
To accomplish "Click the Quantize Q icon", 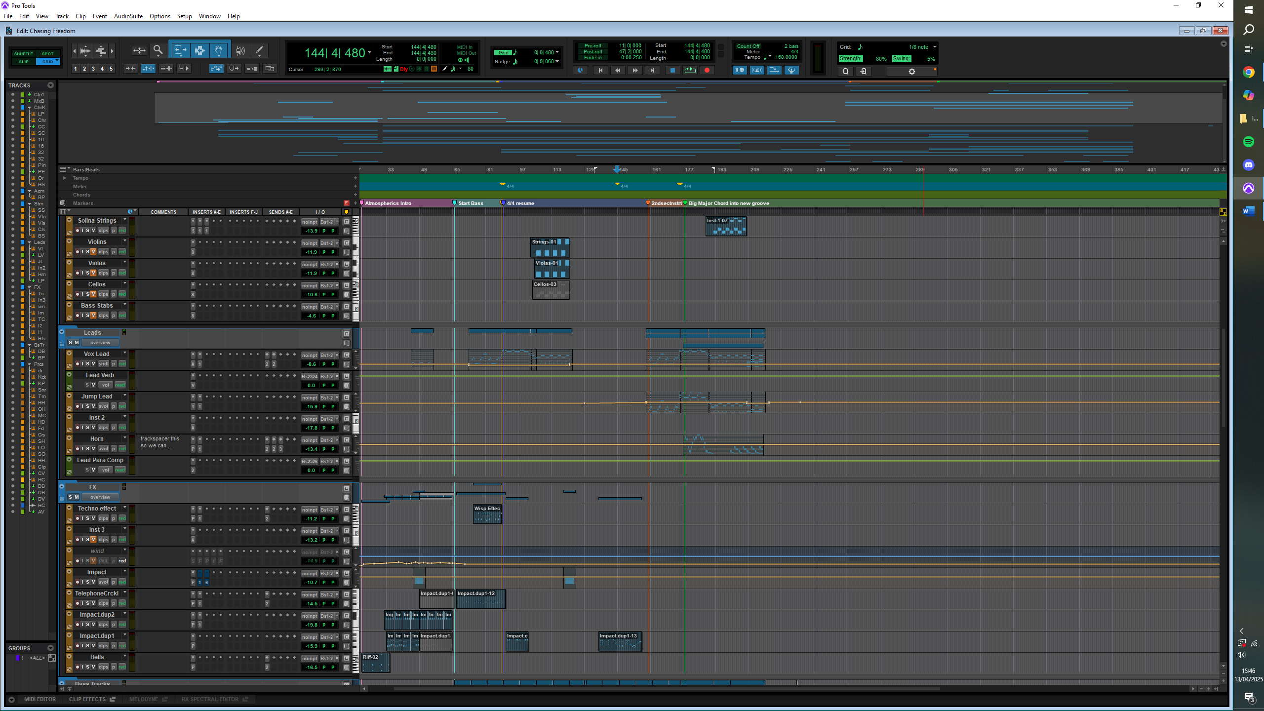I will [x=846, y=71].
